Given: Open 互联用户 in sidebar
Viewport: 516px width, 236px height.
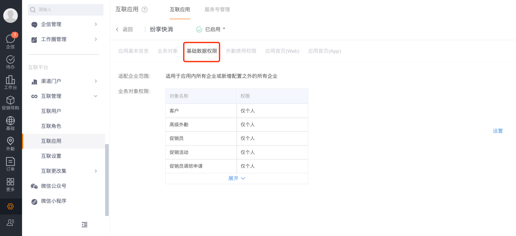Looking at the screenshot, I should pos(51,111).
